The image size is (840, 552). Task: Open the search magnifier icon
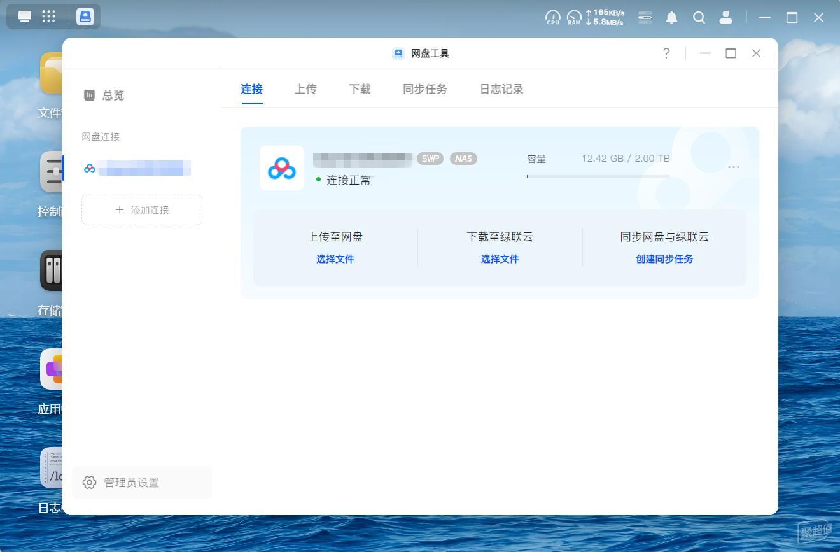699,17
